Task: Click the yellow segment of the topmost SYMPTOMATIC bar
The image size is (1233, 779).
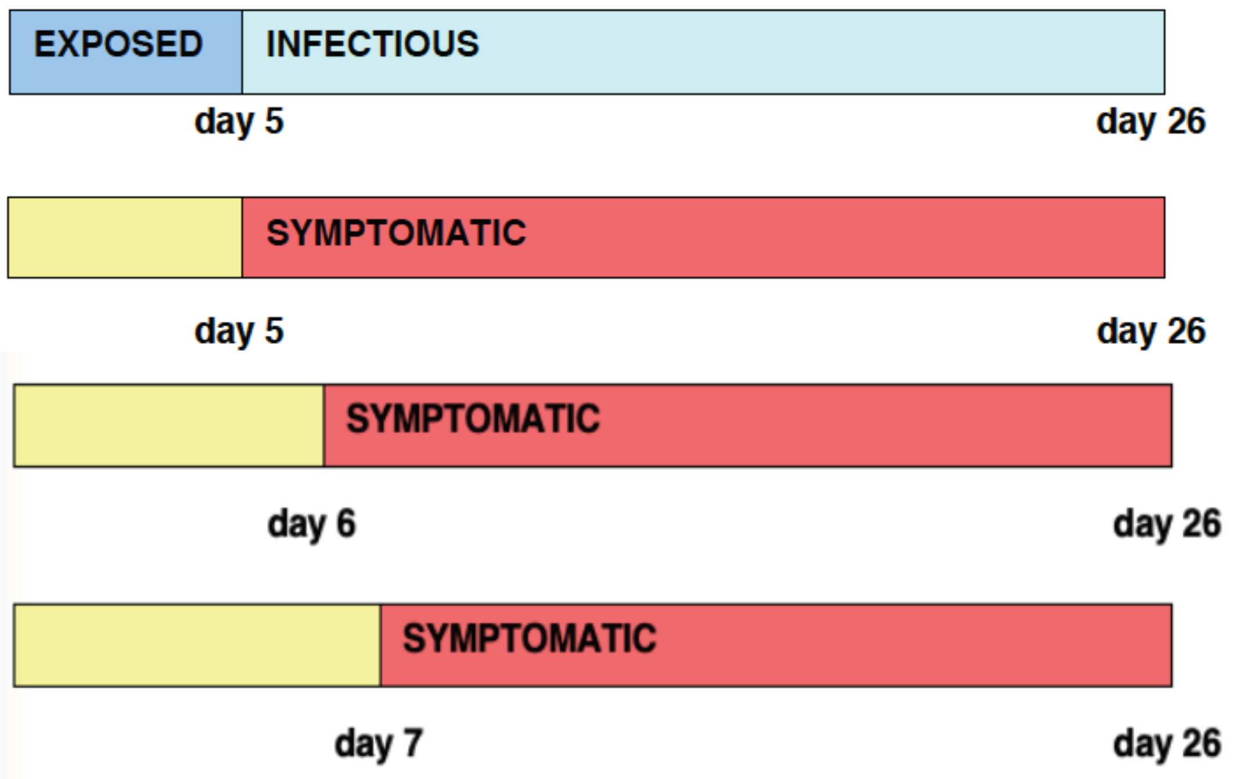Action: (125, 238)
